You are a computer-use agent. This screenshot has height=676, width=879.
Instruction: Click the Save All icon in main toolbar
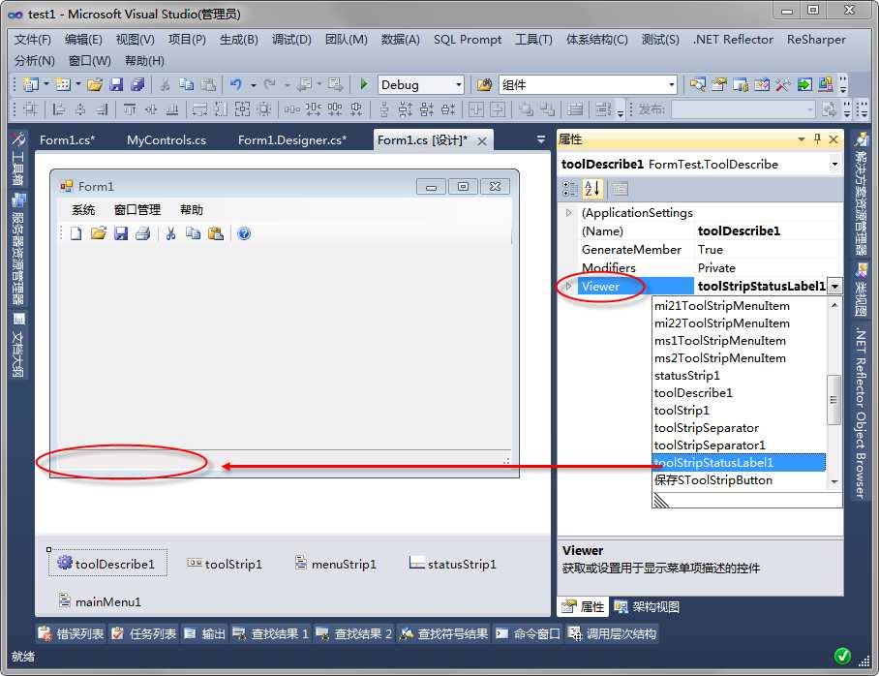[x=137, y=84]
